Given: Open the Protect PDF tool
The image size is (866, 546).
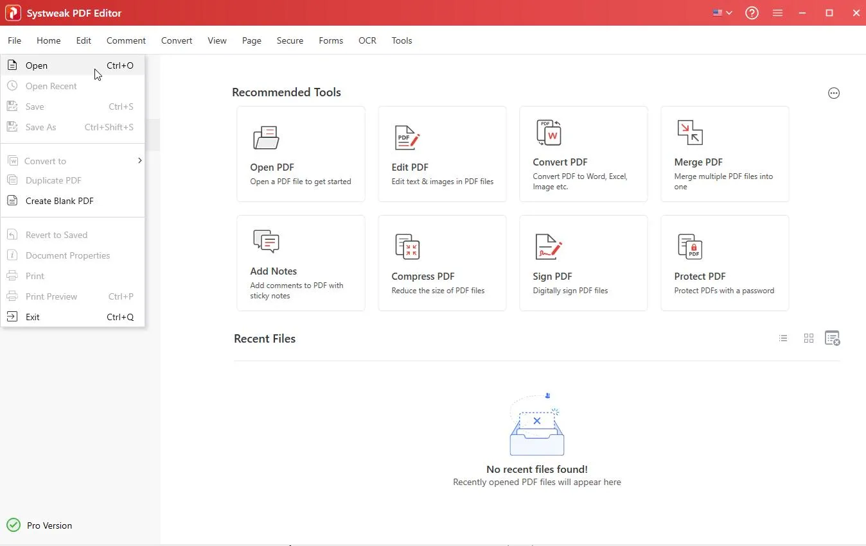Looking at the screenshot, I should (x=724, y=263).
